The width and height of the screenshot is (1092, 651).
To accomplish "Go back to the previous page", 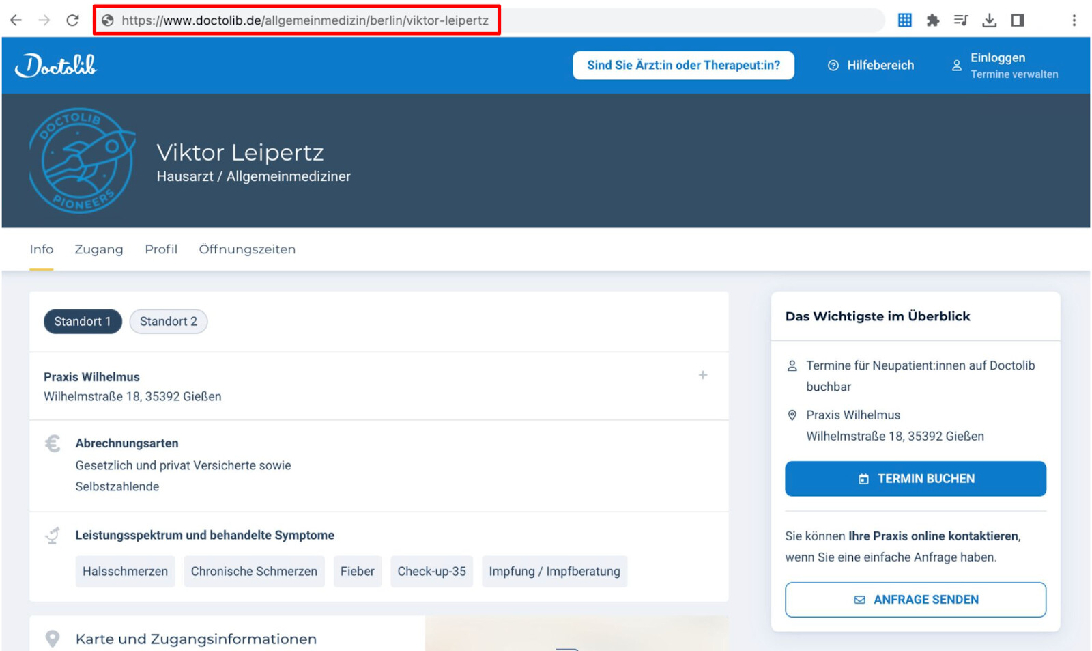I will [16, 20].
